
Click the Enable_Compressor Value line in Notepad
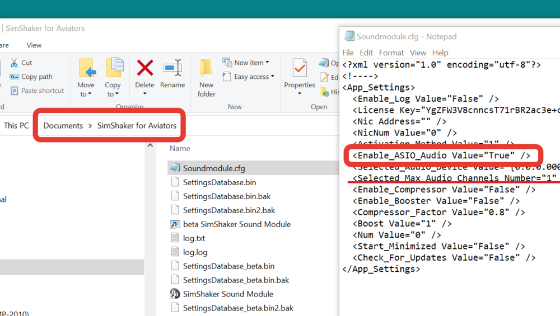click(x=444, y=190)
